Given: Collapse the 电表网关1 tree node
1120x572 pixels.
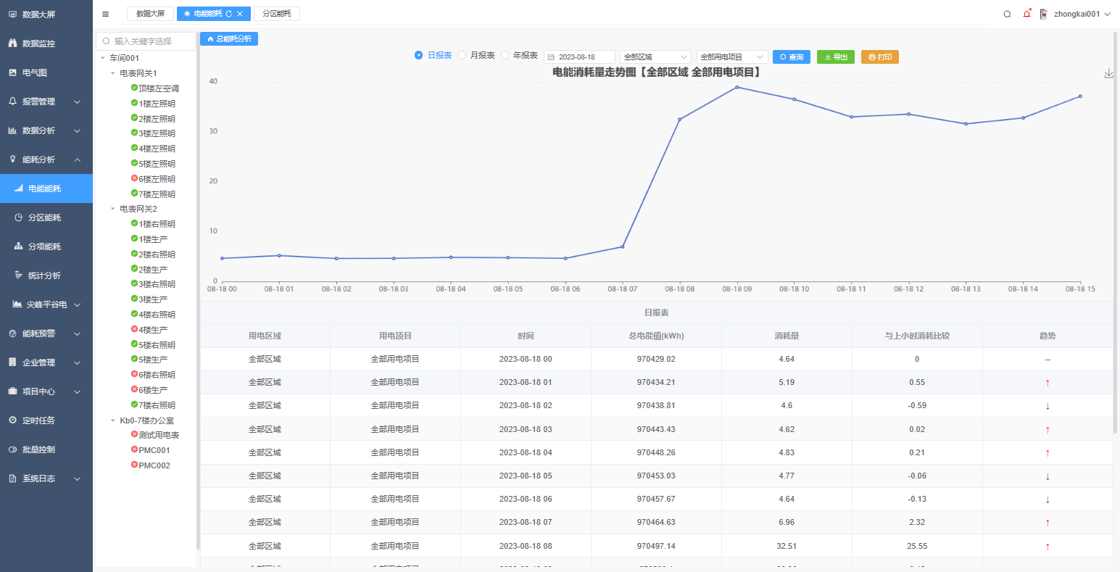Looking at the screenshot, I should pyautogui.click(x=113, y=73).
